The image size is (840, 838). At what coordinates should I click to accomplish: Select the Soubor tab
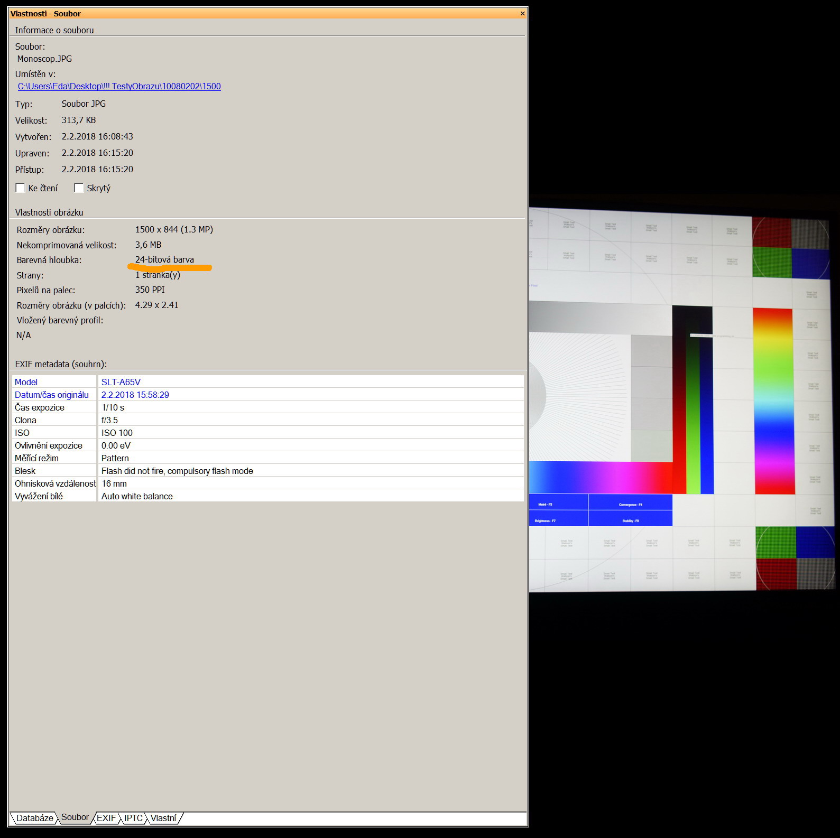pyautogui.click(x=75, y=817)
